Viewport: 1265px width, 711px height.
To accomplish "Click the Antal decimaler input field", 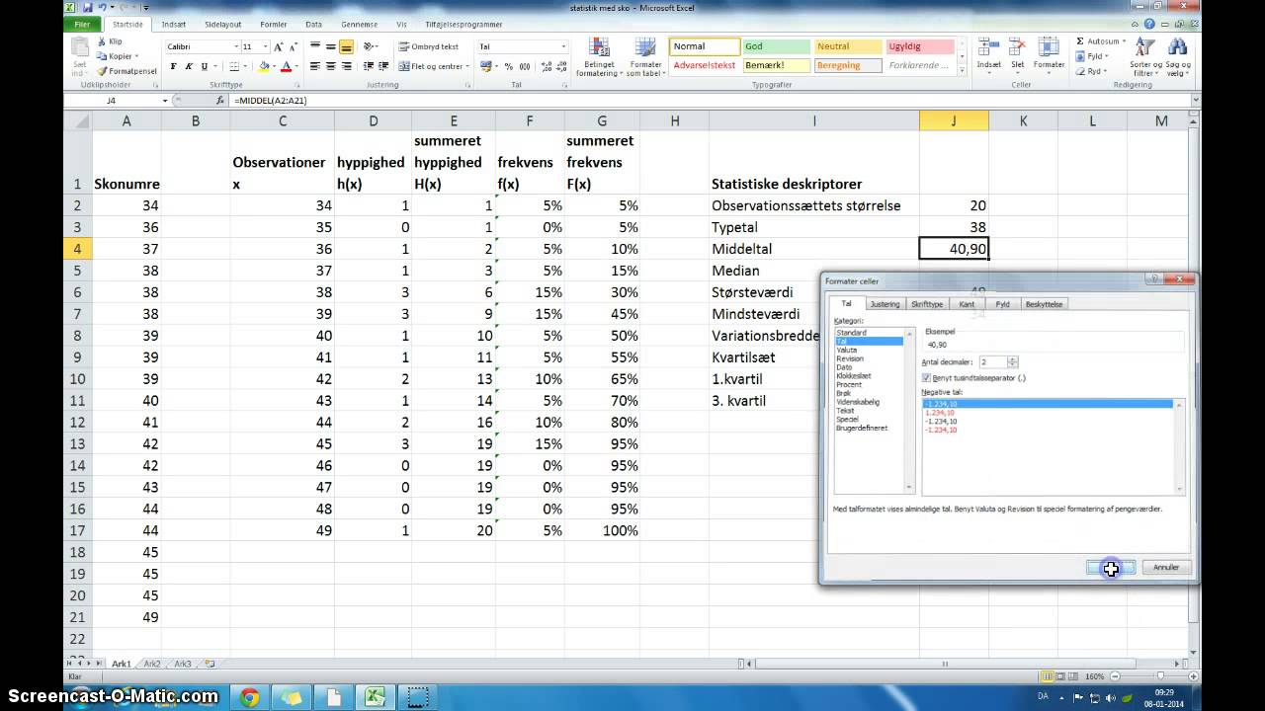I will pos(991,362).
